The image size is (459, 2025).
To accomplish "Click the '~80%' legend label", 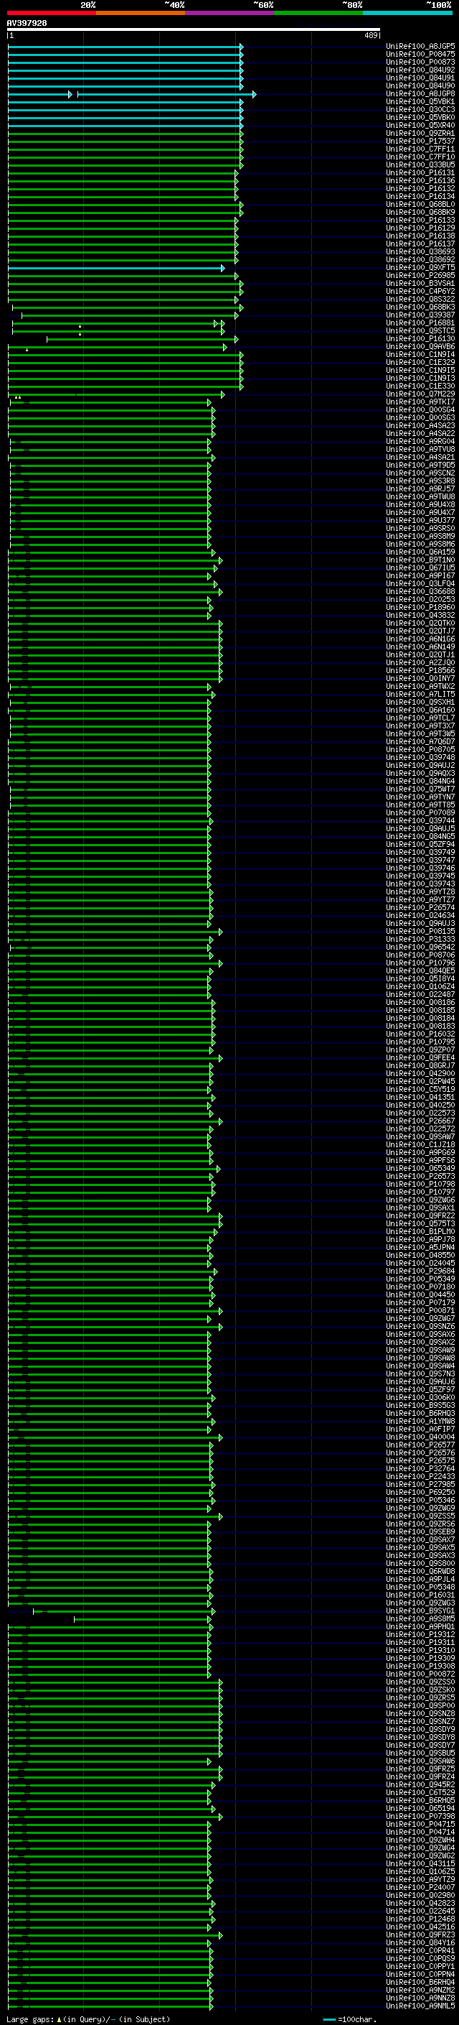I will click(352, 5).
